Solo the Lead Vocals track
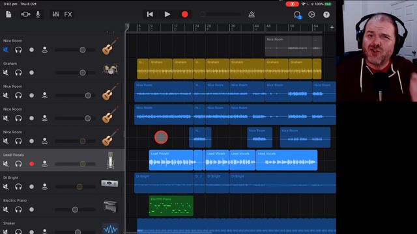This screenshot has width=417, height=234. coord(18,164)
